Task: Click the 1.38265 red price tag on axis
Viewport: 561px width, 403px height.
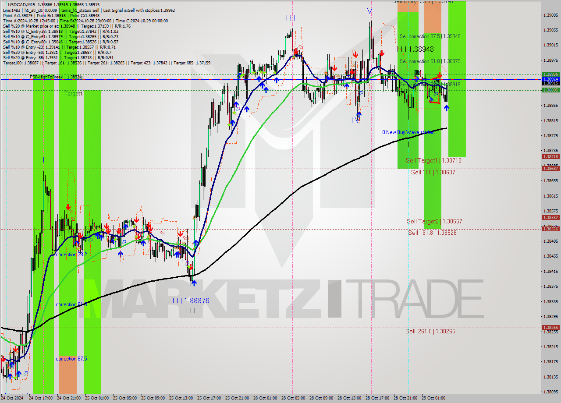Action: tap(550, 327)
